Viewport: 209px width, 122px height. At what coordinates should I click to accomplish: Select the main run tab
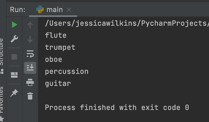click(54, 10)
